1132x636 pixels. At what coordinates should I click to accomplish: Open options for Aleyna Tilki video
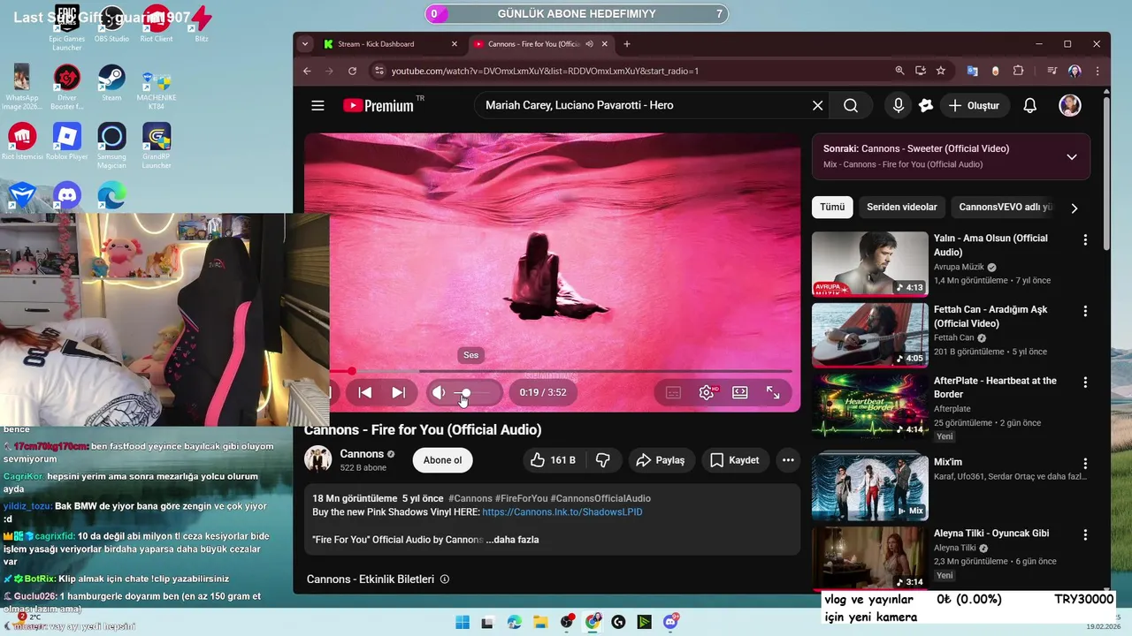point(1085,535)
